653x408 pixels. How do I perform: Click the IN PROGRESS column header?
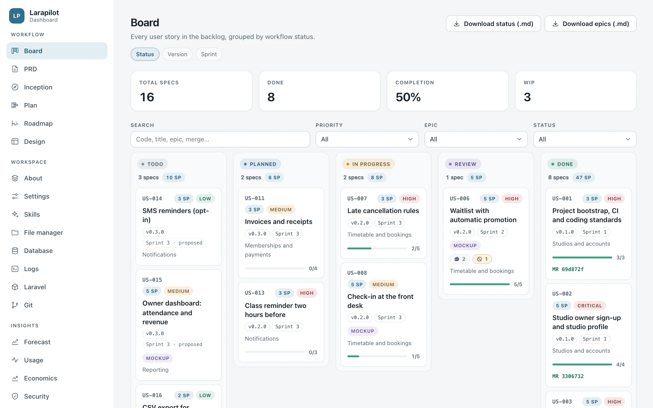pos(369,164)
